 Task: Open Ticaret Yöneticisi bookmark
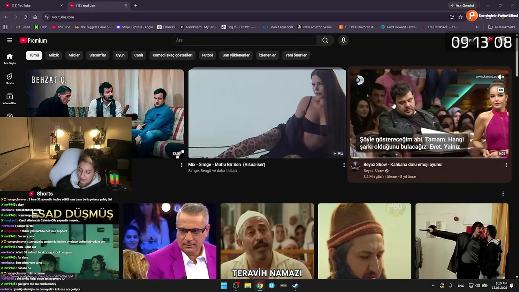(x=278, y=27)
